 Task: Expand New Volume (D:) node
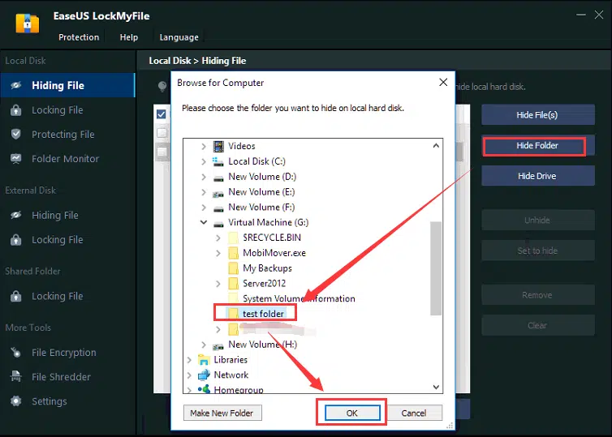pos(204,177)
